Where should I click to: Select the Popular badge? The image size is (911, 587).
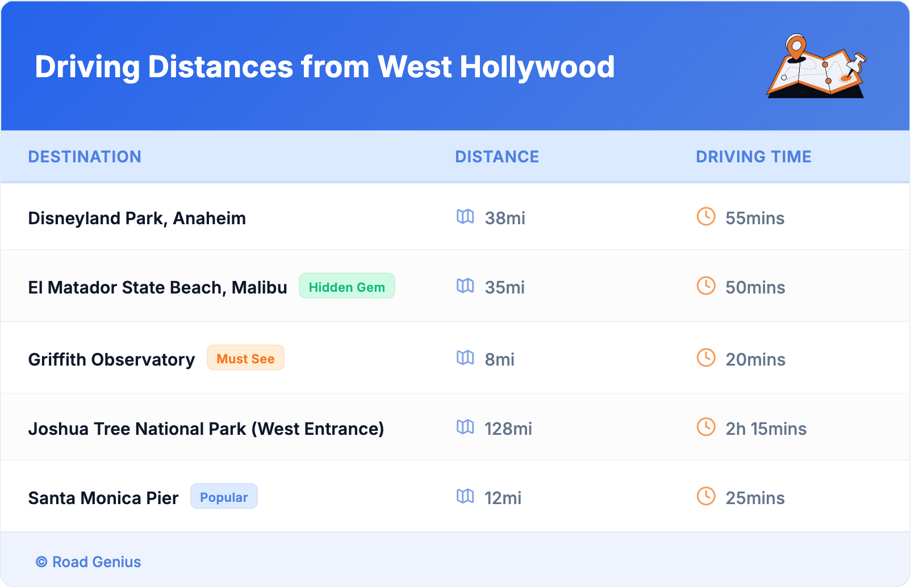tap(224, 497)
